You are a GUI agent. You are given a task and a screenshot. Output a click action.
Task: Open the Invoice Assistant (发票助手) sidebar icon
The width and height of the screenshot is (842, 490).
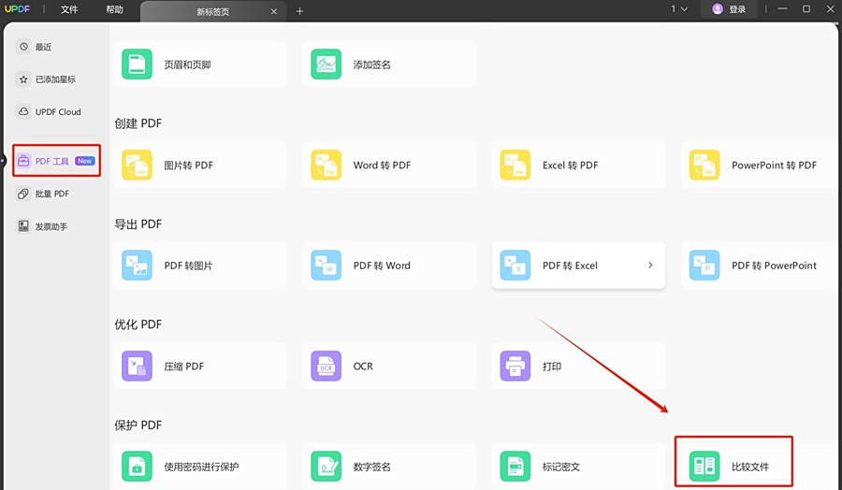pos(23,226)
